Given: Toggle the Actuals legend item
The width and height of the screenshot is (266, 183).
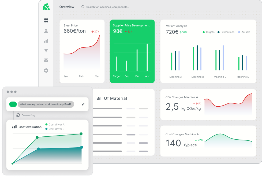Looking at the screenshot, I should pyautogui.click(x=244, y=32).
